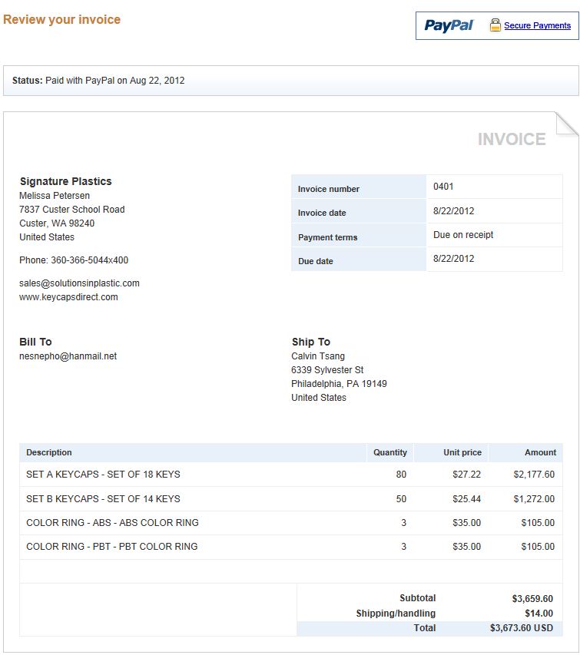580x655 pixels.
Task: Select the contact name 'Melissa Petersen'
Action: [55, 196]
